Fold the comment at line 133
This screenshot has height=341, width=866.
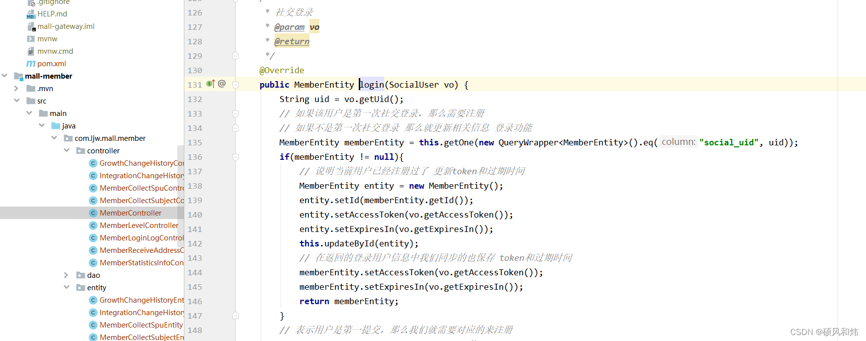tap(236, 114)
